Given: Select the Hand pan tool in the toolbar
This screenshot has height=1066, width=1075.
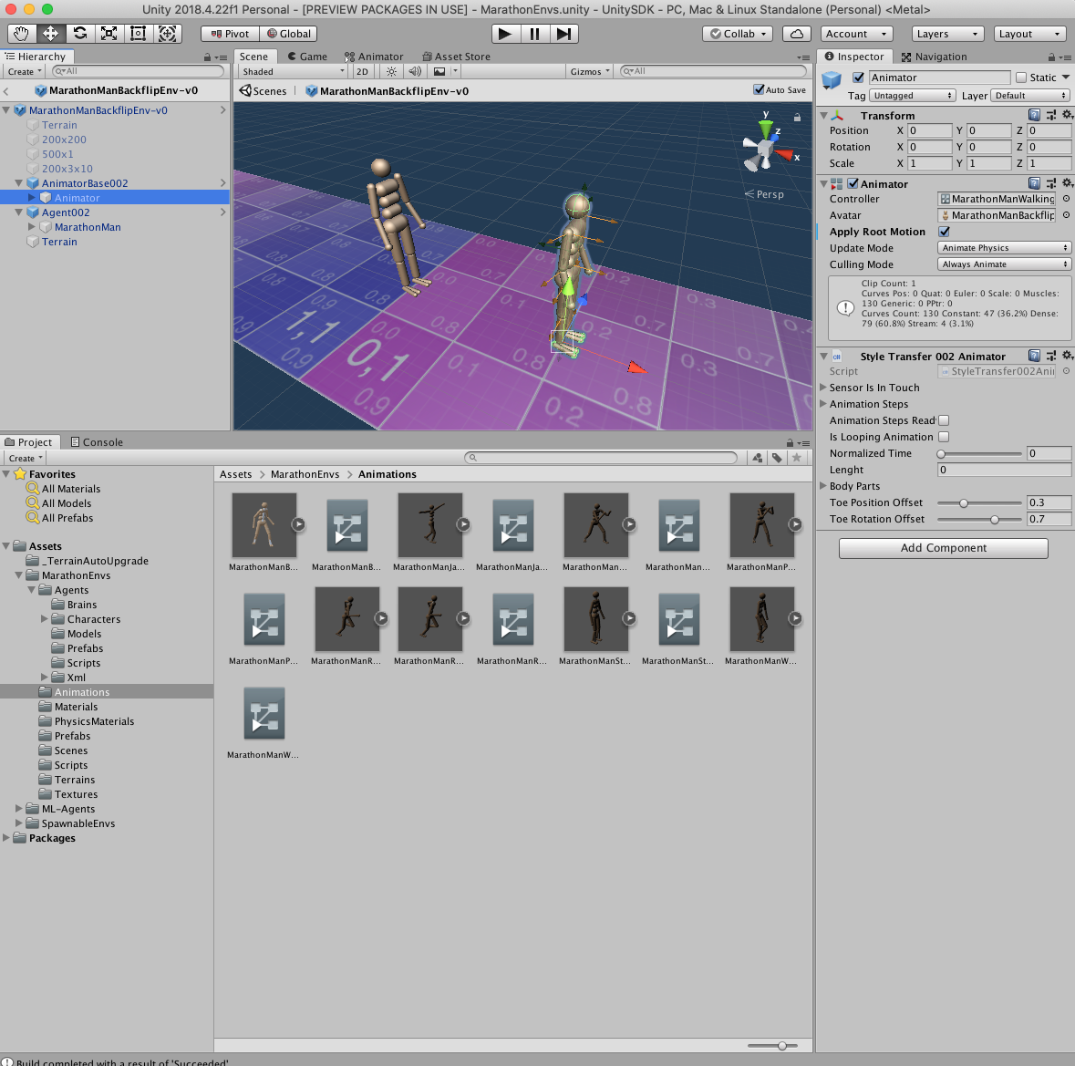Looking at the screenshot, I should click(20, 34).
